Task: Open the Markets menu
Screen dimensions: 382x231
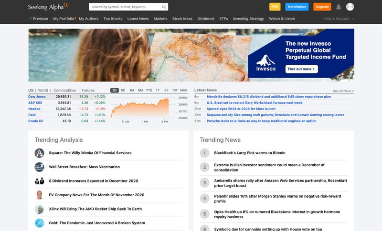Action: 160,19
